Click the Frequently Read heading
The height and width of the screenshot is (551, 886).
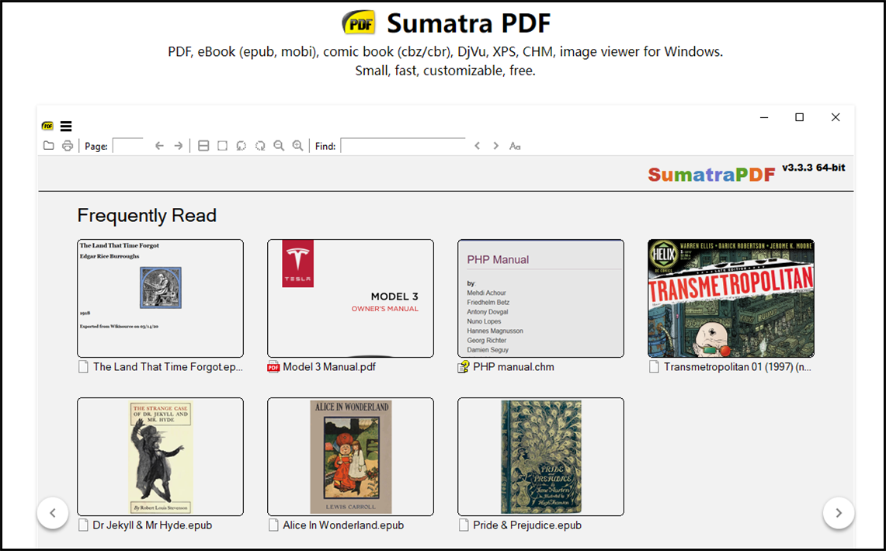[x=147, y=215]
